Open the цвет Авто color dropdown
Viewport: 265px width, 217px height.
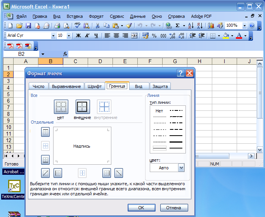click(x=181, y=168)
